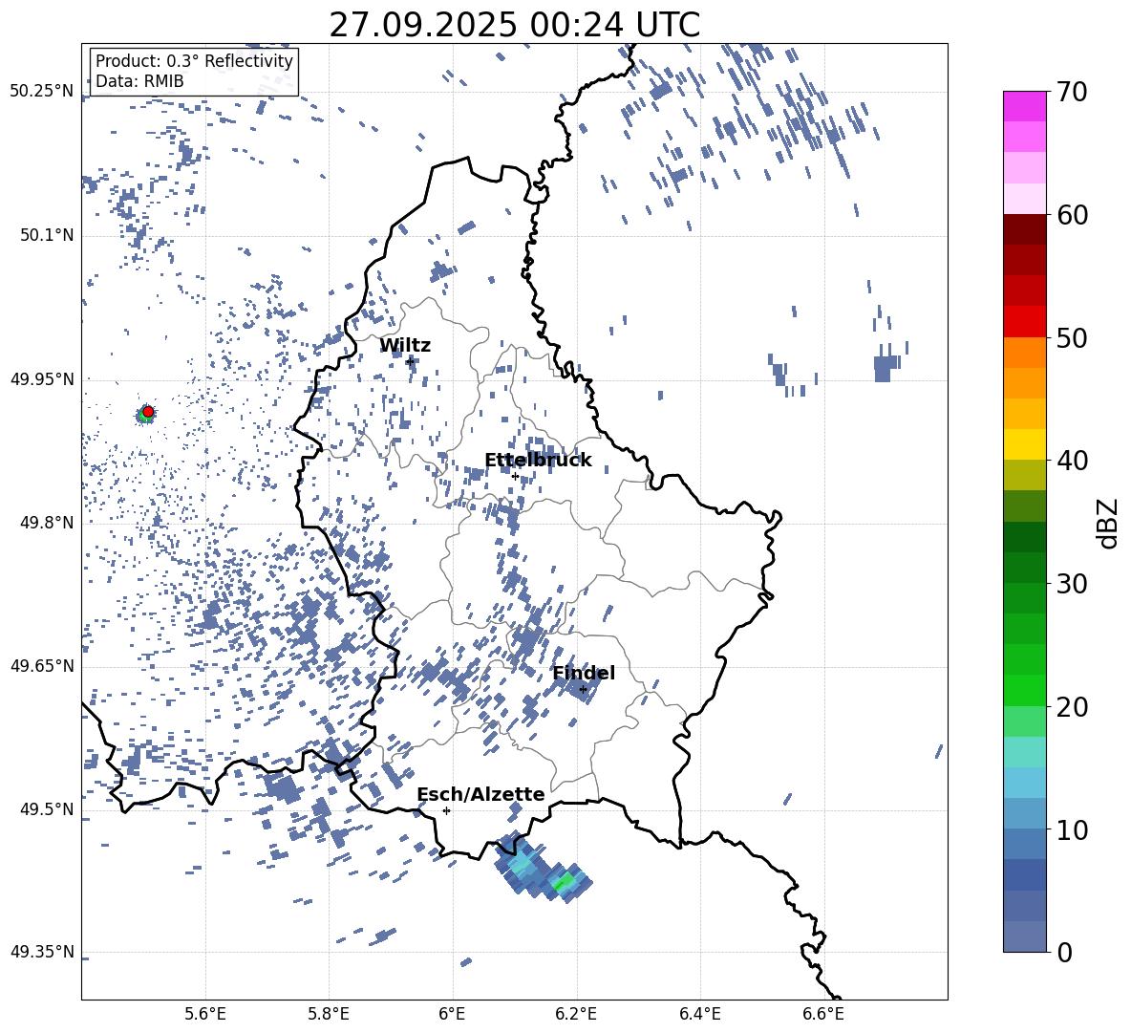This screenshot has width=1131, height=1033.
Task: Click the dark green colorbar swatch near 30
Action: pos(1024,567)
